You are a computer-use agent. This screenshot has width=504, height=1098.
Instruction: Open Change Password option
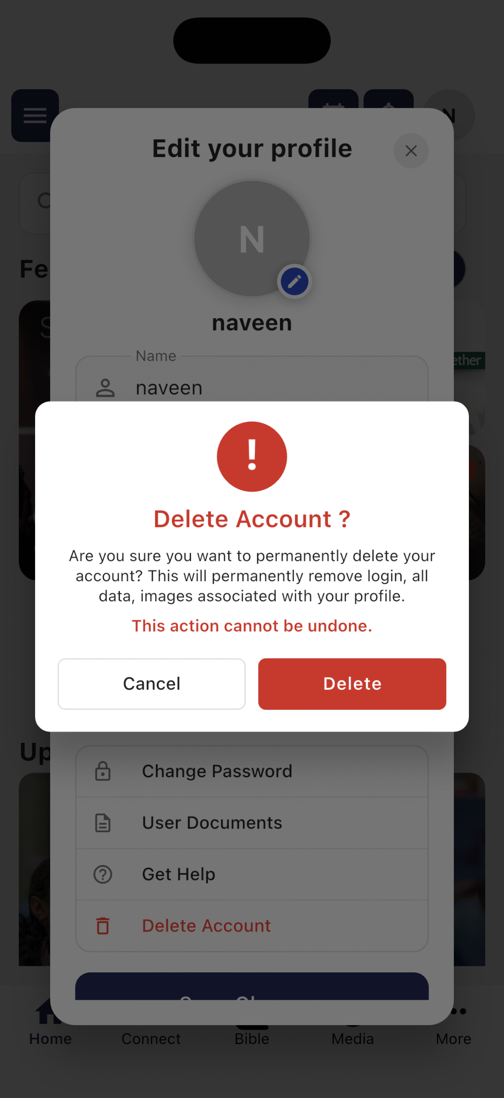tap(252, 771)
